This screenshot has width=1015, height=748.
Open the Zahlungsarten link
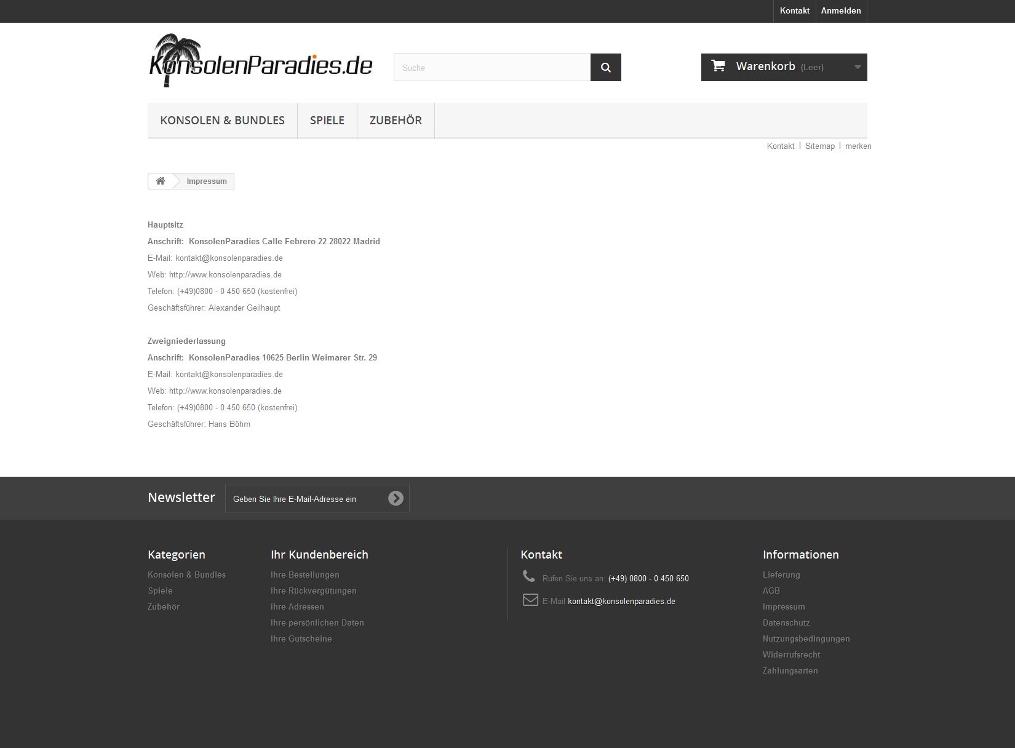click(790, 670)
